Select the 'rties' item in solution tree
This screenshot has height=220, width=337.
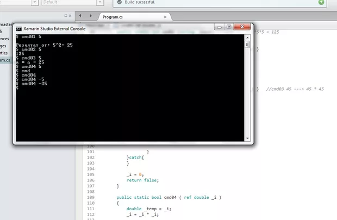point(4,53)
